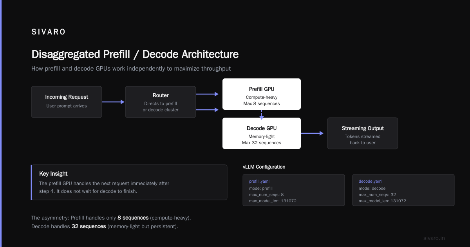This screenshot has width=470, height=247.
Task: Open the prefill.yaml file label
Action: tap(259, 182)
